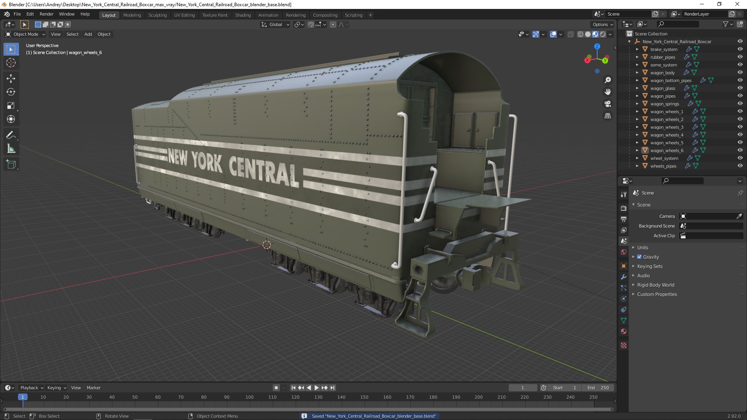Image resolution: width=747 pixels, height=420 pixels.
Task: Open the viewport Add menu
Action: coord(88,34)
